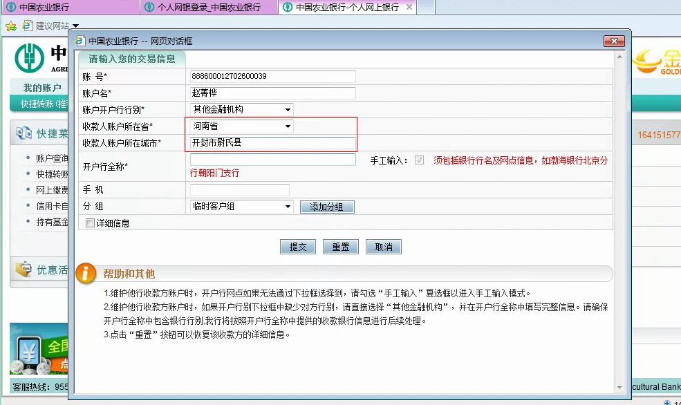Switch to the 中国农业银行 browser tab
This screenshot has width=681, height=405.
pos(71,8)
